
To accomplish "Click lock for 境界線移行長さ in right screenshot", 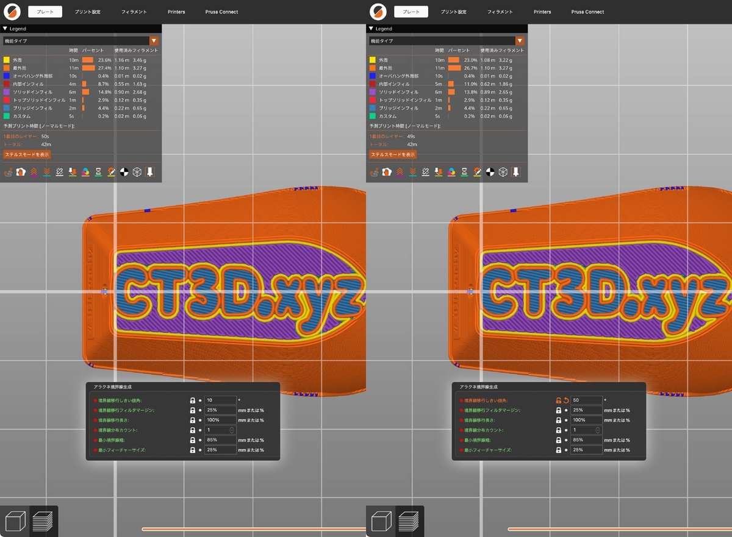I will [558, 420].
